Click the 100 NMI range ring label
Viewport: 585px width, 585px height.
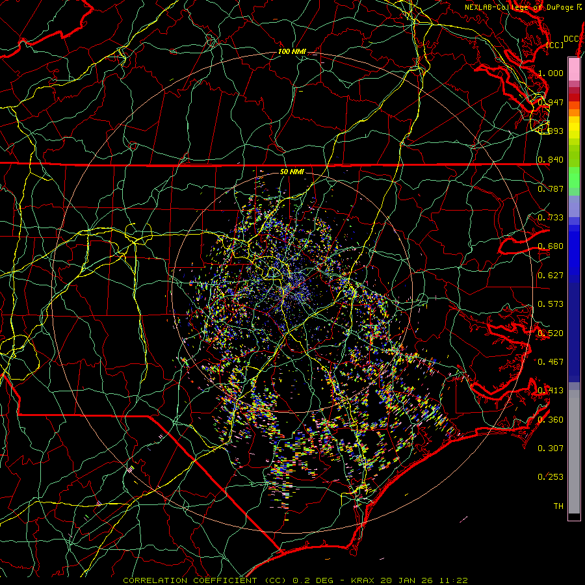point(292,51)
